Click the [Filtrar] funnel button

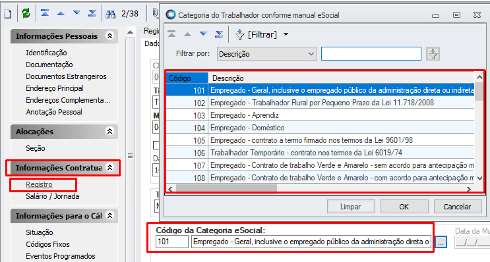257,34
